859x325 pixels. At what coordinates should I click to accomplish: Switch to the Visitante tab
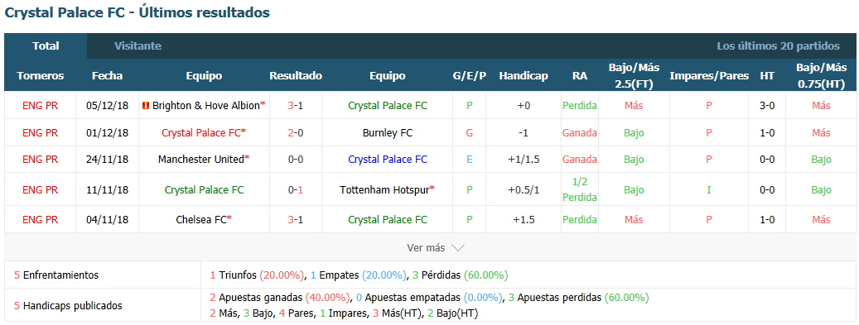point(138,46)
